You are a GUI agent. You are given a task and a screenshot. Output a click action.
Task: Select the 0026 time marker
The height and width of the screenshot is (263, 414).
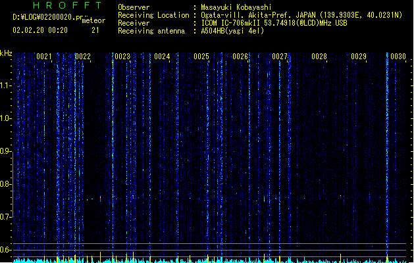(x=240, y=56)
